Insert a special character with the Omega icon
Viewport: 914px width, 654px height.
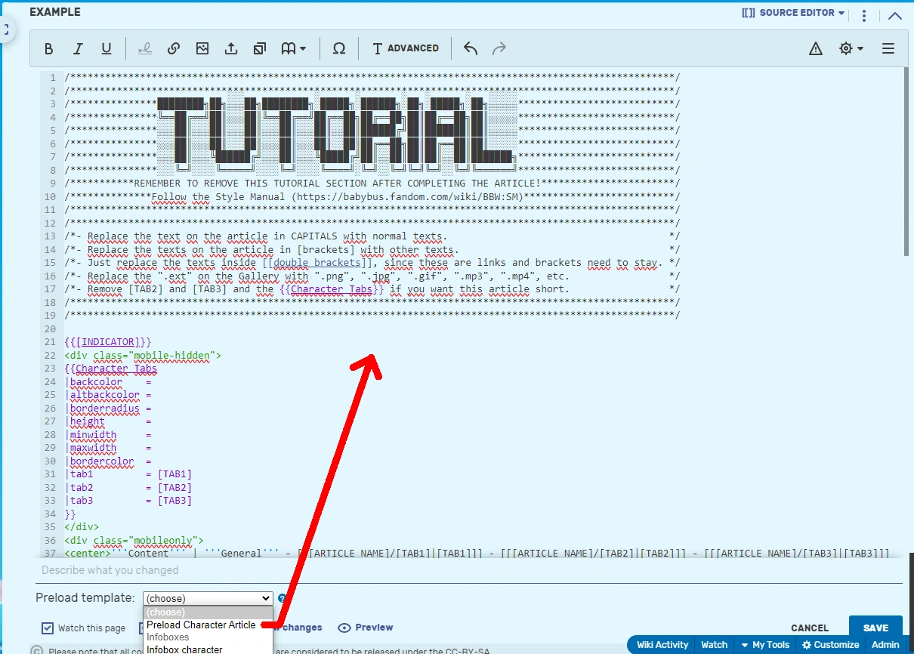click(339, 48)
